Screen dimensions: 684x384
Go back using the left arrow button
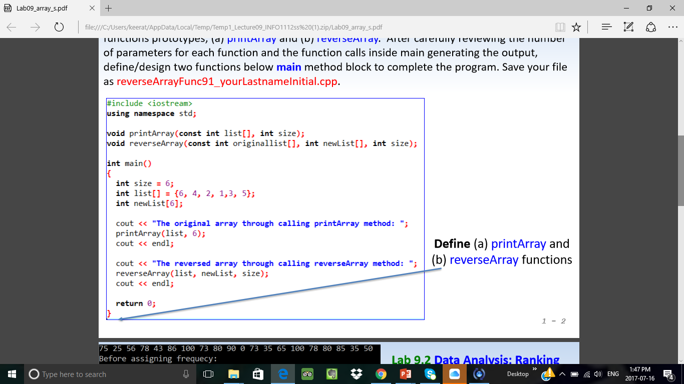12,27
